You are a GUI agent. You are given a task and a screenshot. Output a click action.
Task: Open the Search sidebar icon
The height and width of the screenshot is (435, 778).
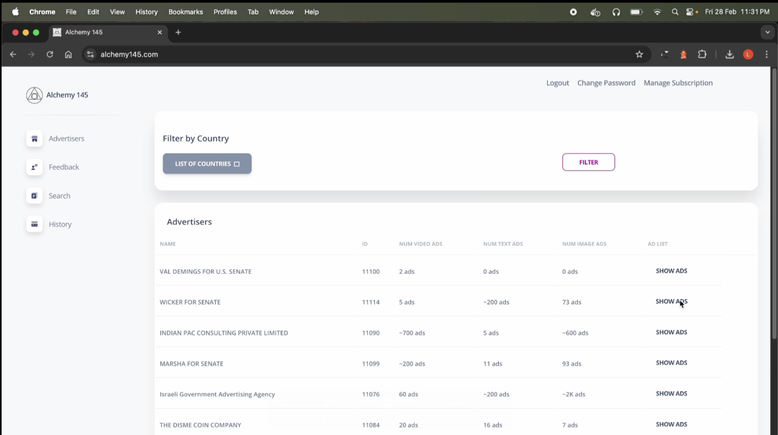point(34,196)
